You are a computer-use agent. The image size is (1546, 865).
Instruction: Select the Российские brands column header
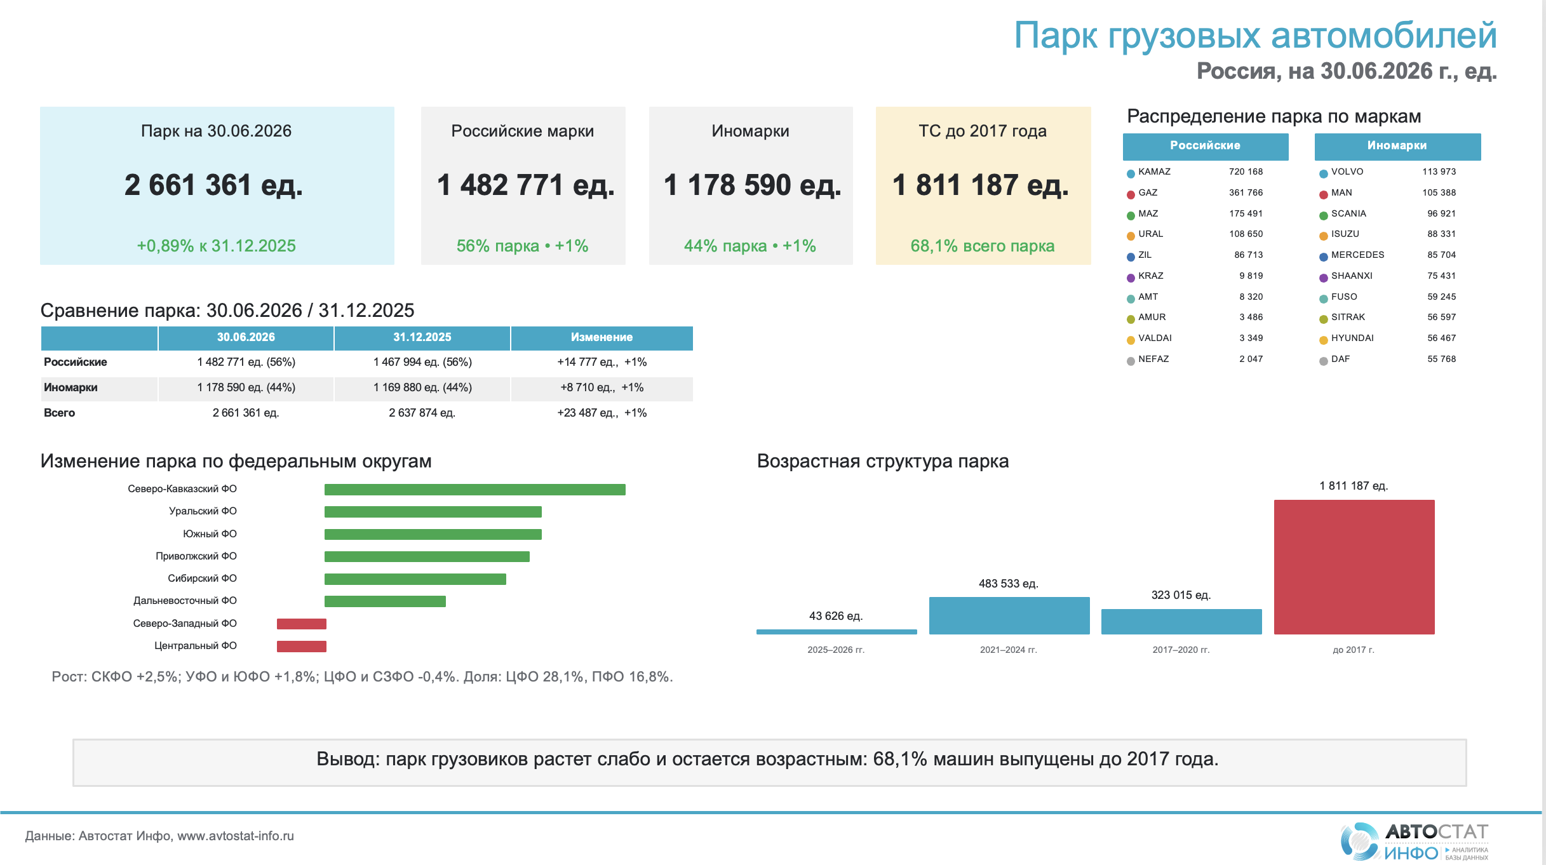(x=1206, y=146)
